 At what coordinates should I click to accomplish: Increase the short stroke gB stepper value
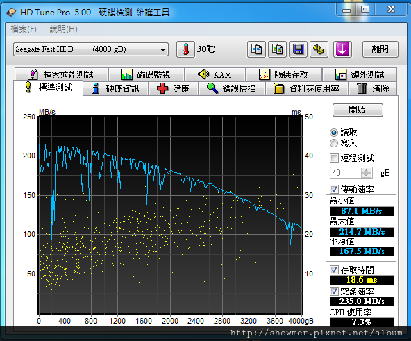pyautogui.click(x=366, y=170)
